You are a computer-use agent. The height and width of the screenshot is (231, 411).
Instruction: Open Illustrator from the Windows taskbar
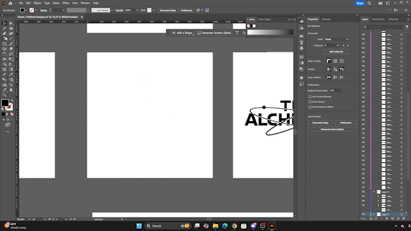272,226
